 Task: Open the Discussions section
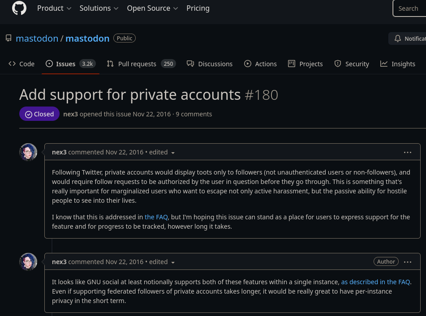pos(209,64)
